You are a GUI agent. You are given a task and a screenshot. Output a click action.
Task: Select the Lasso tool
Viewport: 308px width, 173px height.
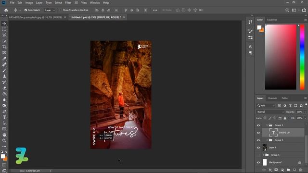pos(4,35)
